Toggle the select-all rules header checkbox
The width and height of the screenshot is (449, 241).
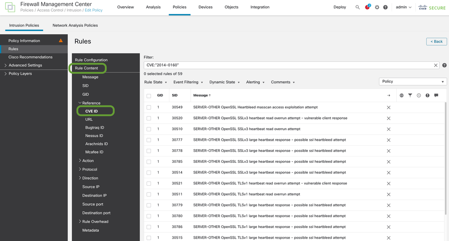coord(149,96)
